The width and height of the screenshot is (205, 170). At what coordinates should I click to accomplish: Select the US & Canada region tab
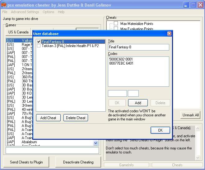[18, 32]
